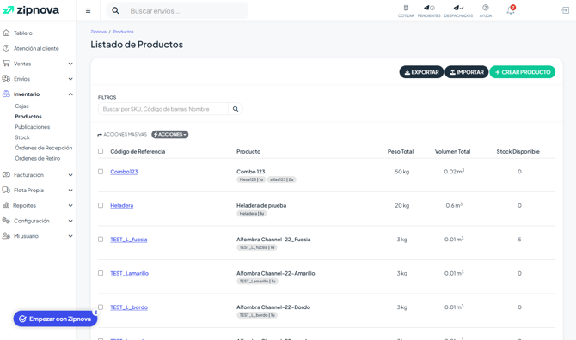576x340 pixels.
Task: Click the Acciones masivas arrow icon
Action: [x=100, y=135]
